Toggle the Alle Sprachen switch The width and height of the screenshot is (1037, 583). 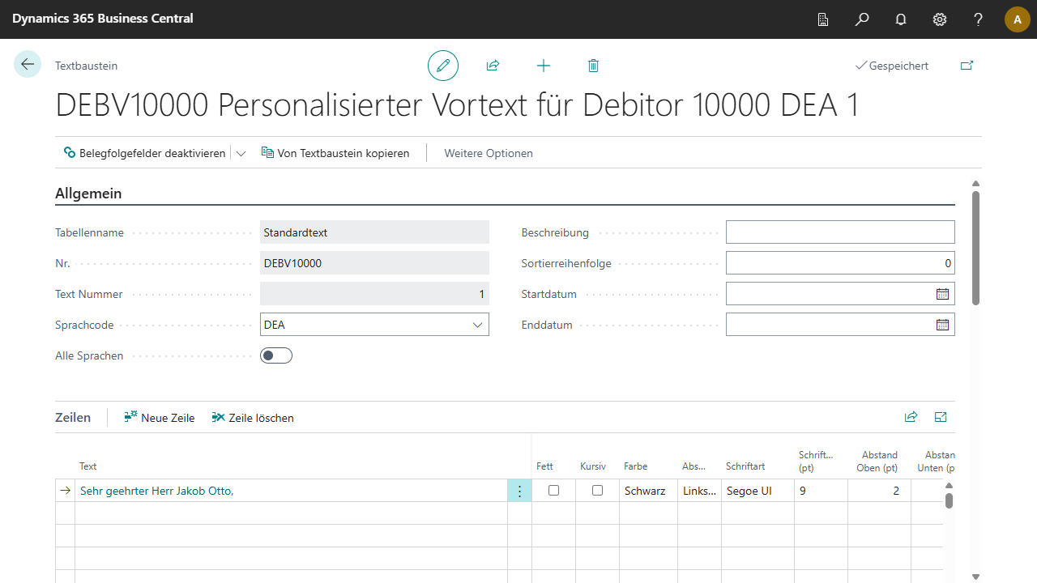[x=276, y=355]
